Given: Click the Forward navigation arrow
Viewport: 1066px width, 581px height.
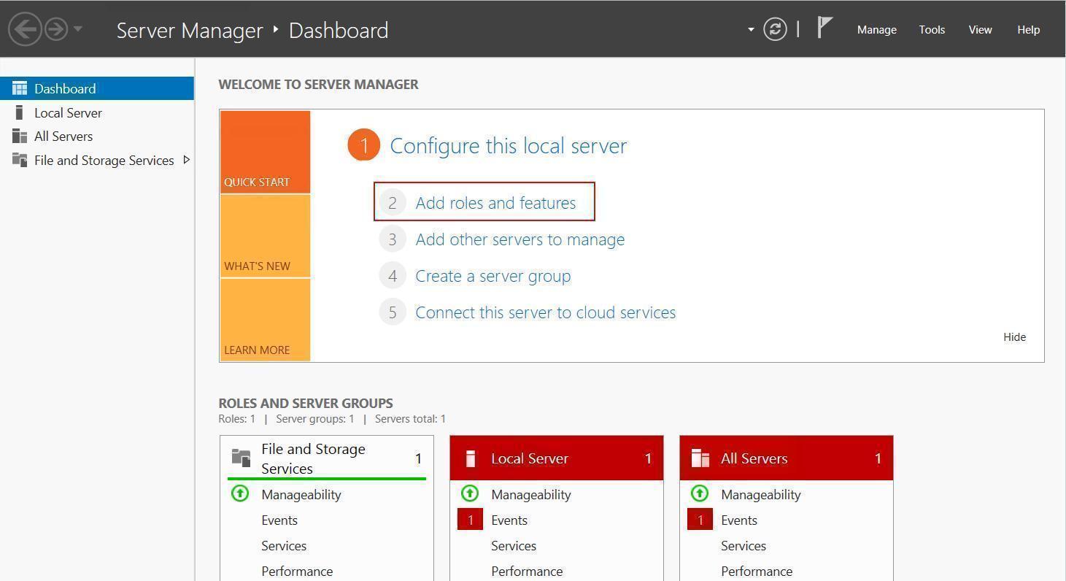Looking at the screenshot, I should pos(56,29).
